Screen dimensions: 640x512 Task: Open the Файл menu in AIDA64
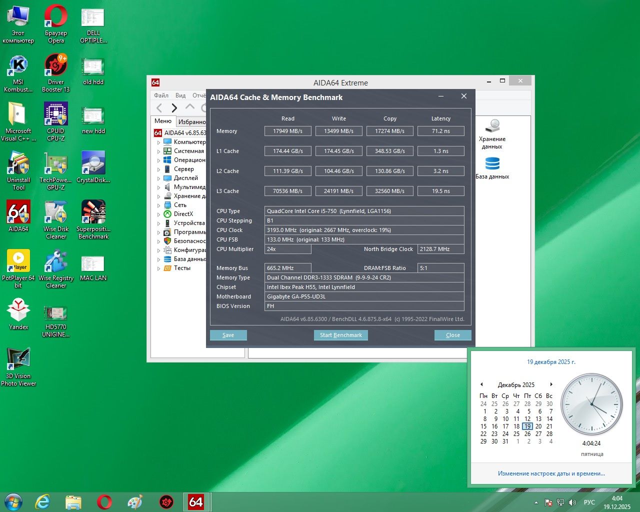click(161, 95)
